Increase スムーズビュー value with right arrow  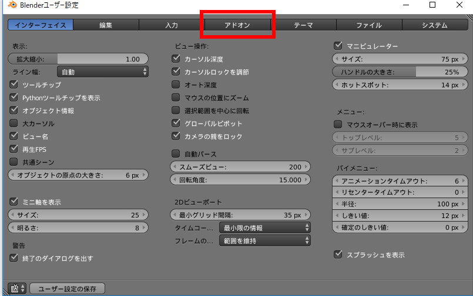click(x=306, y=166)
